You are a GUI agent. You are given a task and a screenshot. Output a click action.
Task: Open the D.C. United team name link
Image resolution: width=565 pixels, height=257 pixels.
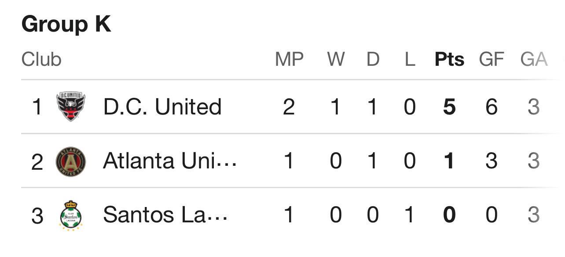click(x=162, y=107)
